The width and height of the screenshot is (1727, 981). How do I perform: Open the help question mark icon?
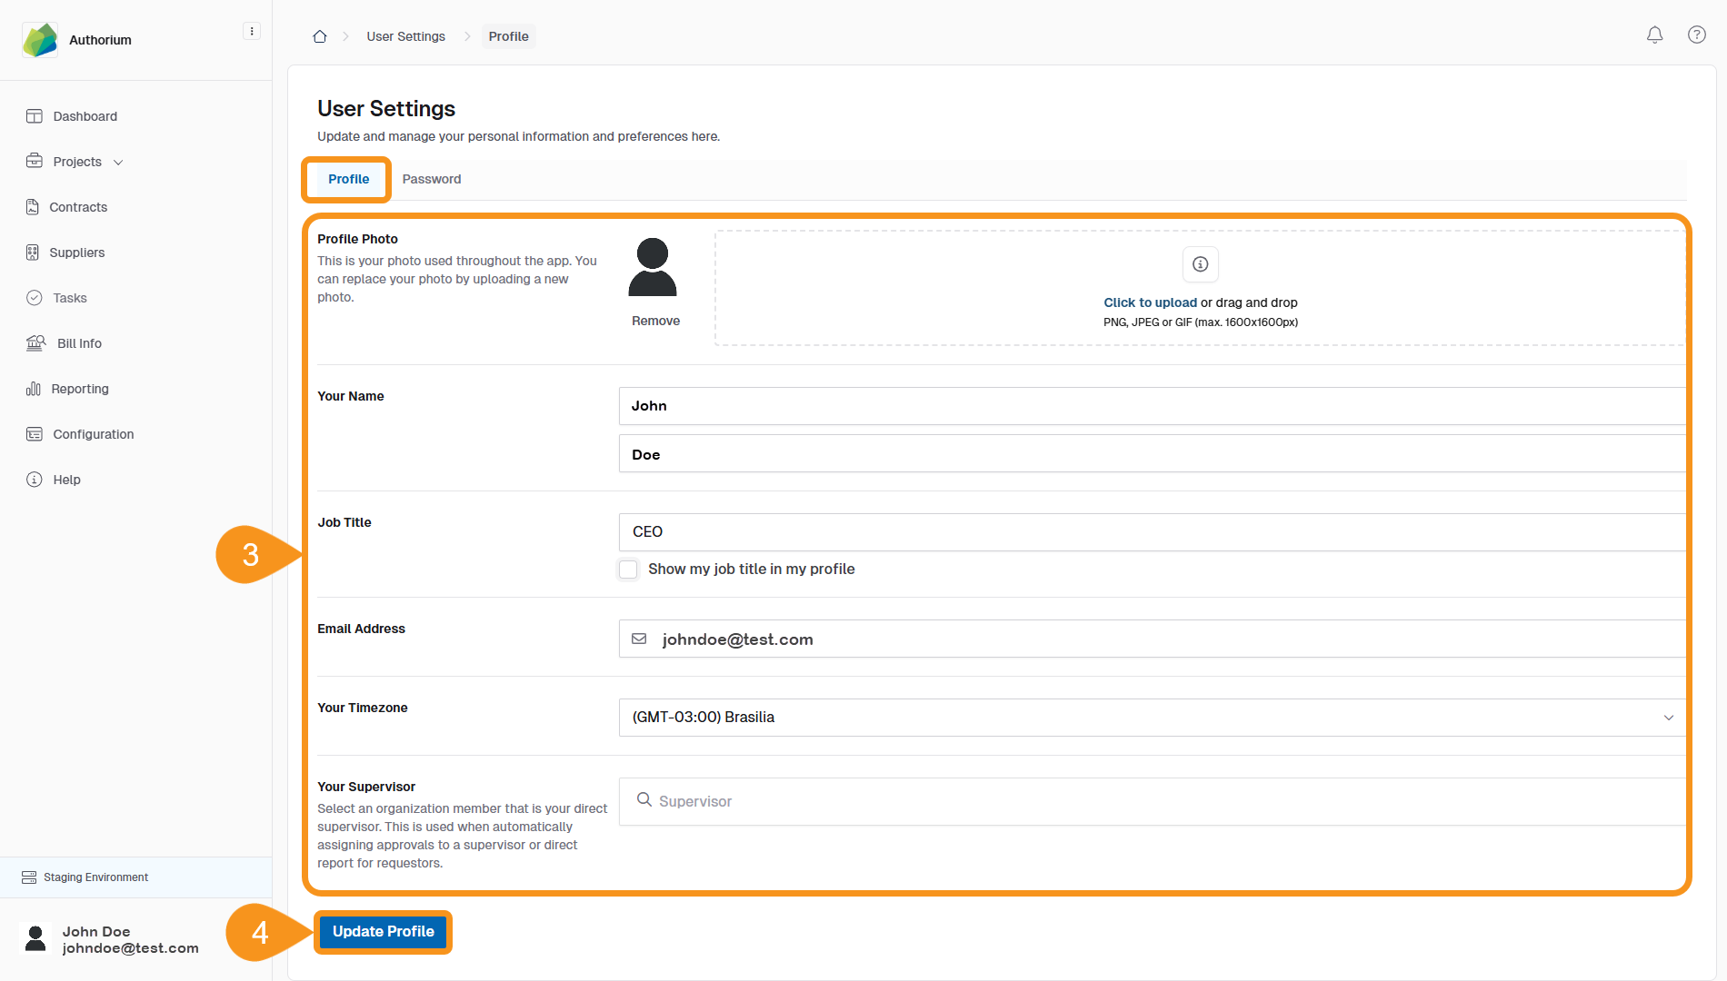[1696, 35]
